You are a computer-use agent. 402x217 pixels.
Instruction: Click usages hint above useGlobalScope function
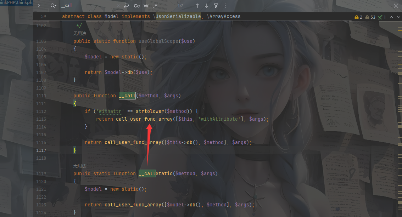pos(80,34)
